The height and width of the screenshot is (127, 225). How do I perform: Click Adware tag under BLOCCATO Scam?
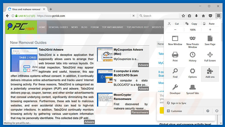[x=143, y=89]
